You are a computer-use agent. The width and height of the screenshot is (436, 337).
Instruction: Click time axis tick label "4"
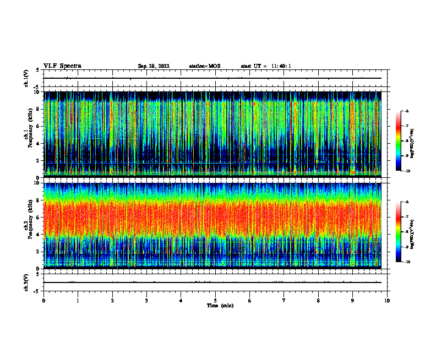[x=181, y=301]
